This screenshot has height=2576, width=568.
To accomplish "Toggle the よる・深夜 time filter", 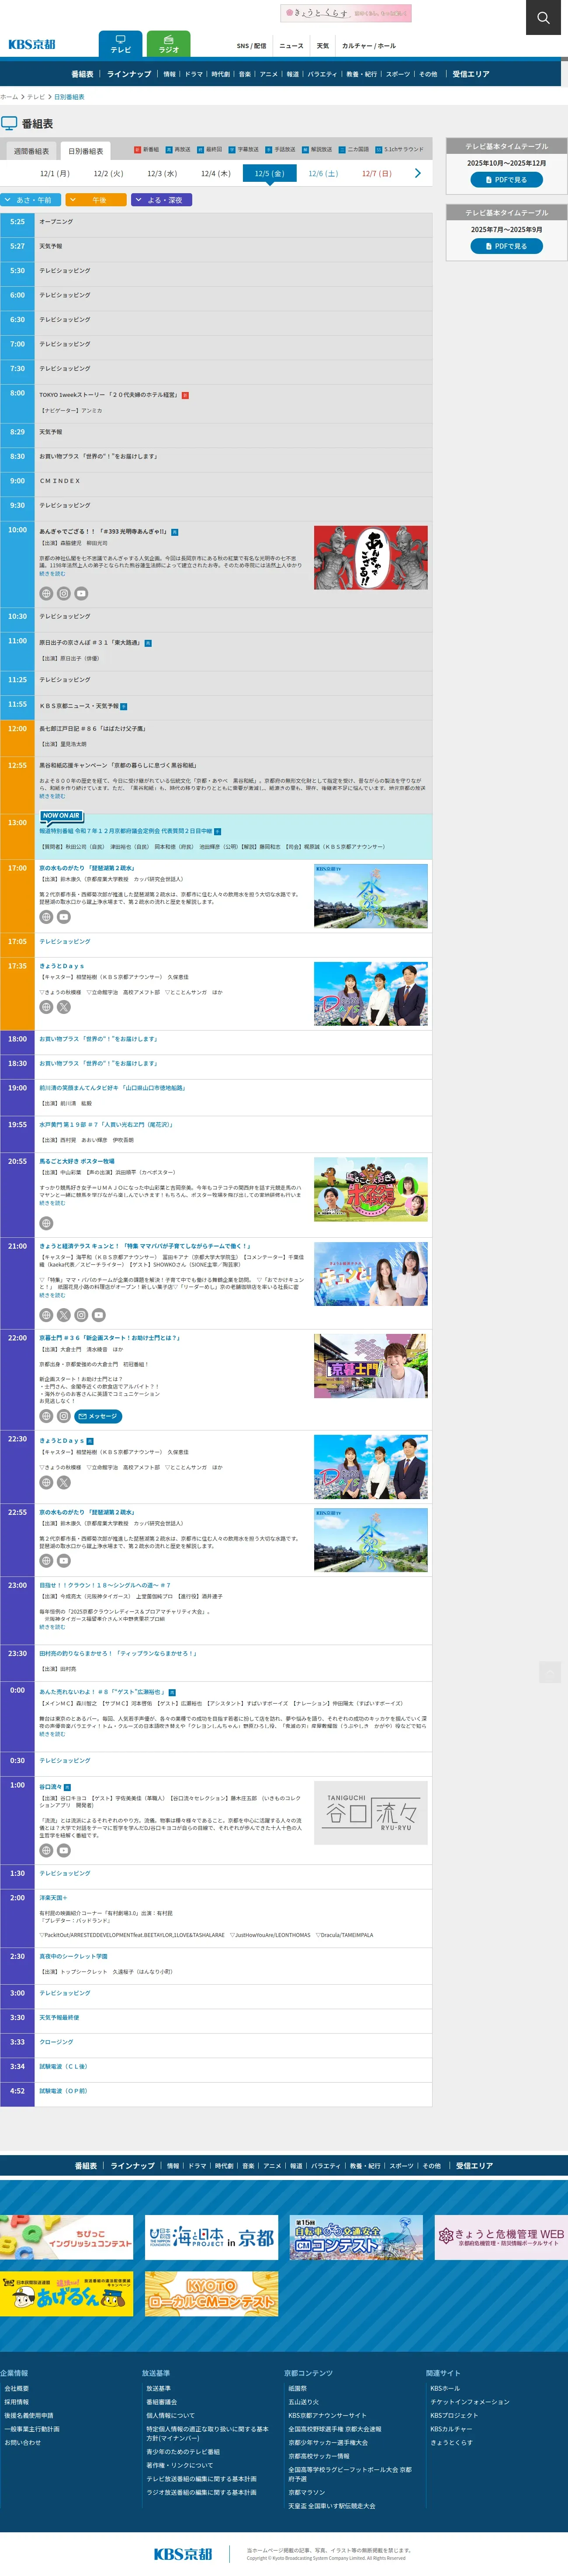I will (x=162, y=200).
